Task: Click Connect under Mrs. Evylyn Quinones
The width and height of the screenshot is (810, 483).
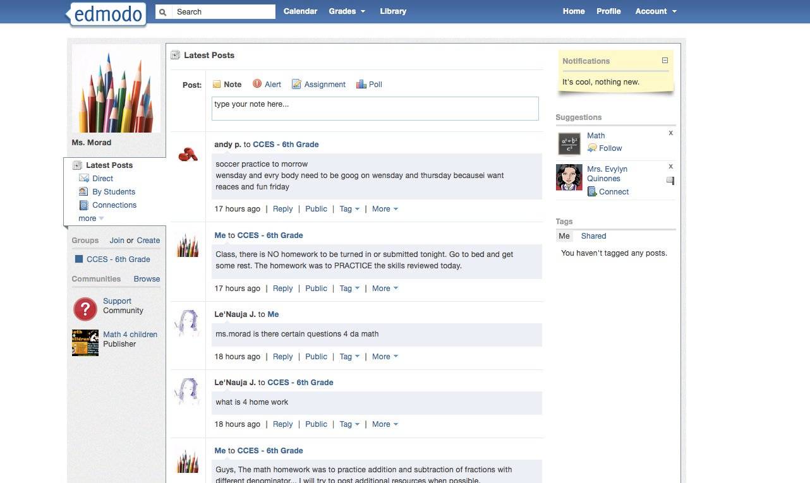Action: point(613,191)
